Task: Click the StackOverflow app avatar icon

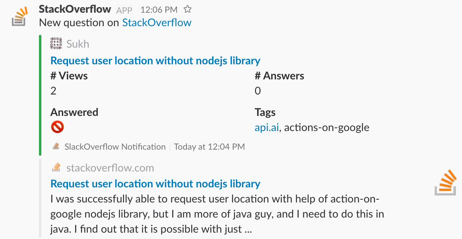Action: point(19,17)
